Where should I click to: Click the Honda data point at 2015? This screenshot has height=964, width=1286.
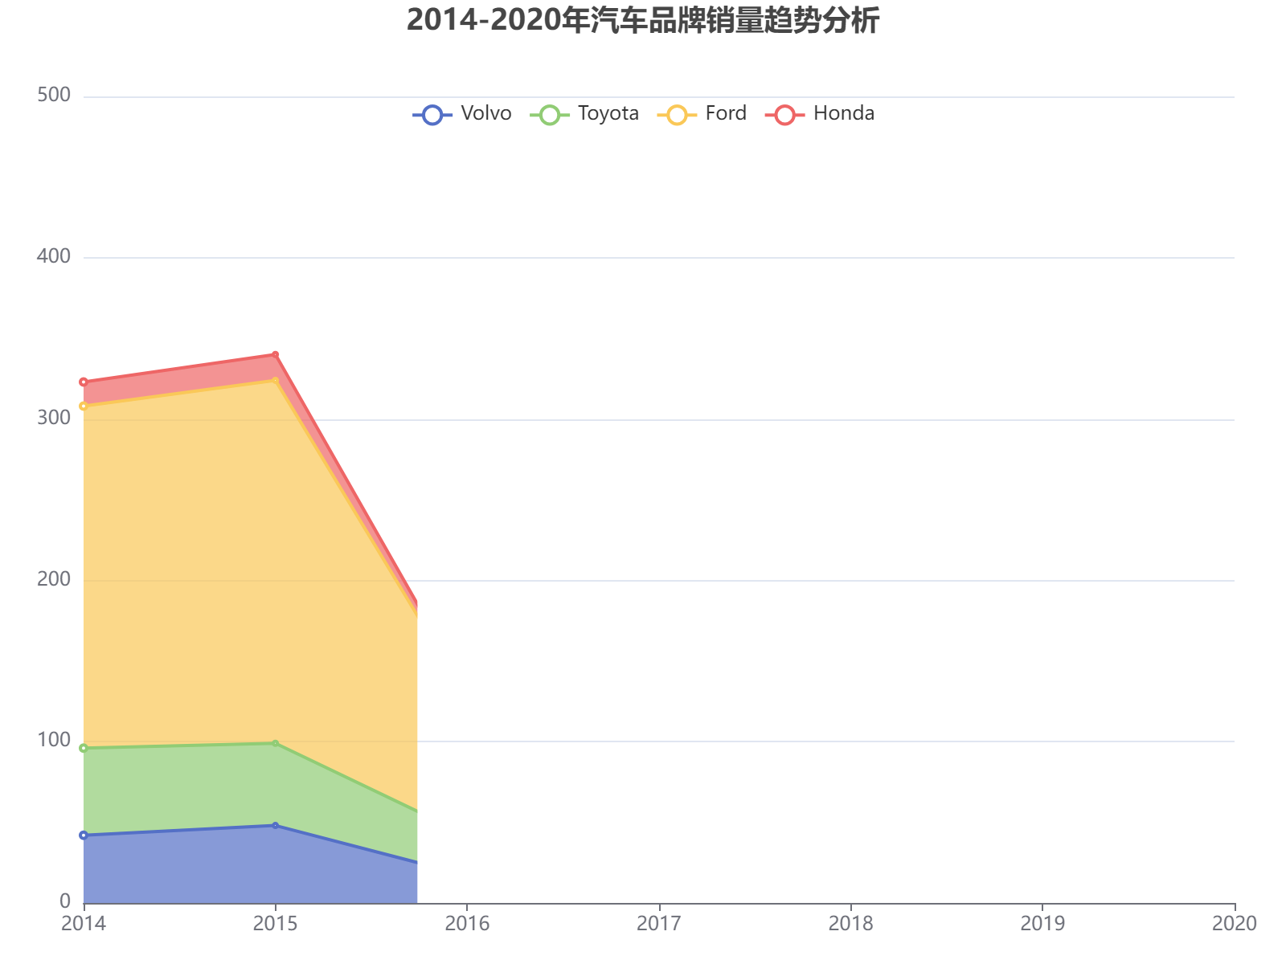pos(276,354)
